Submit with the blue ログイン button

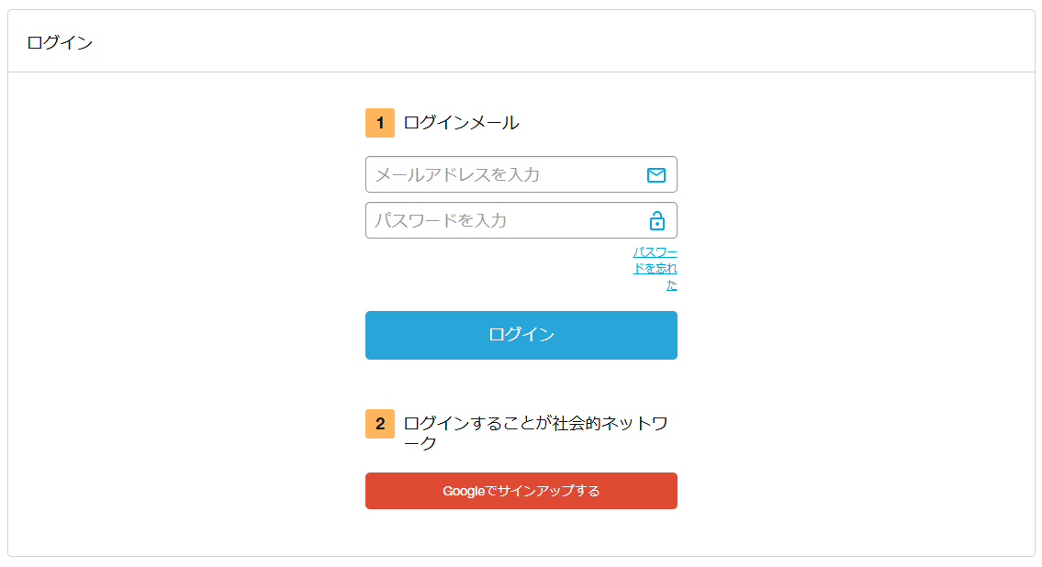[x=521, y=335]
